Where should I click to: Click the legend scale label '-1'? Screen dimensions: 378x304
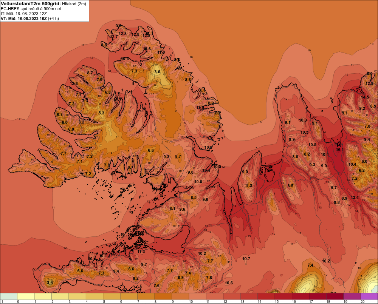pyautogui.click(x=2, y=302)
